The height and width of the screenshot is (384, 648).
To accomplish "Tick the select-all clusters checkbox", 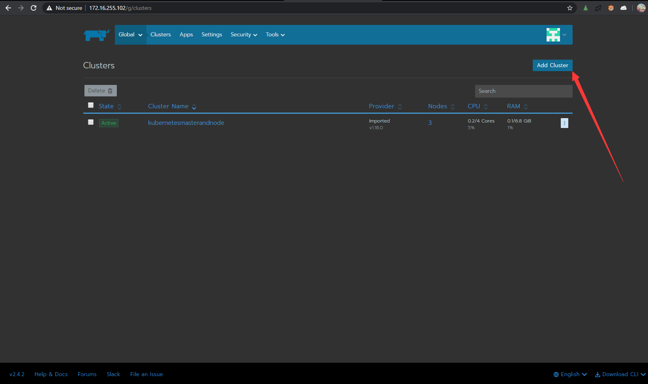I will click(x=91, y=105).
